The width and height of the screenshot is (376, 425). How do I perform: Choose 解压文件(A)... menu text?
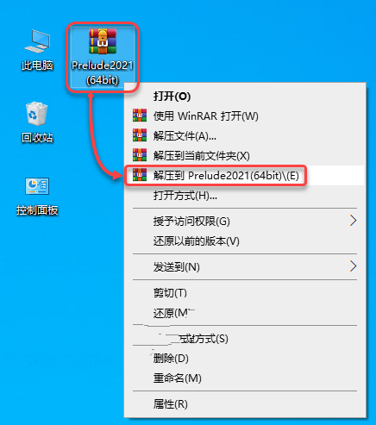tap(185, 135)
